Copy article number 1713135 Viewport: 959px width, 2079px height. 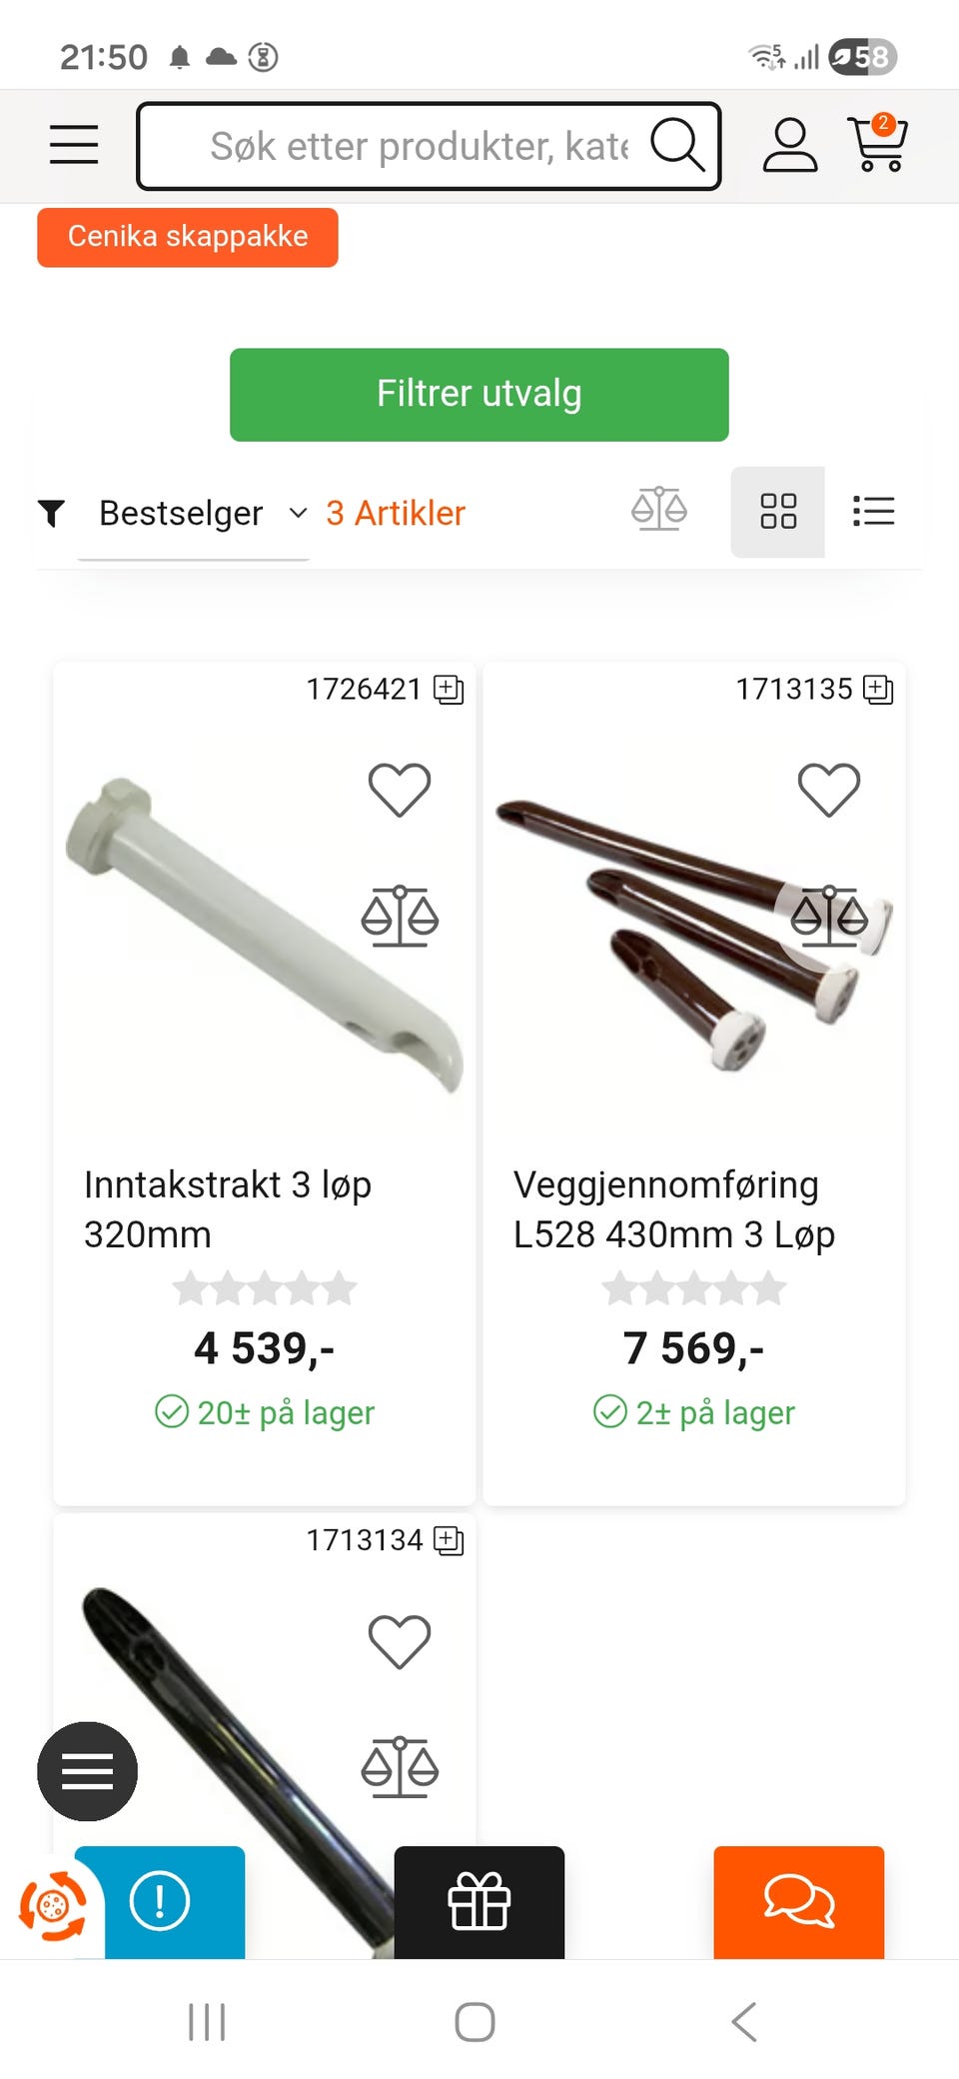(878, 689)
